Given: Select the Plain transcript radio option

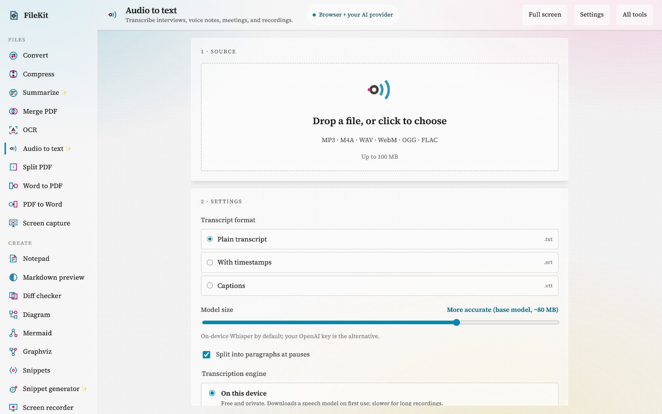Looking at the screenshot, I should click(210, 239).
